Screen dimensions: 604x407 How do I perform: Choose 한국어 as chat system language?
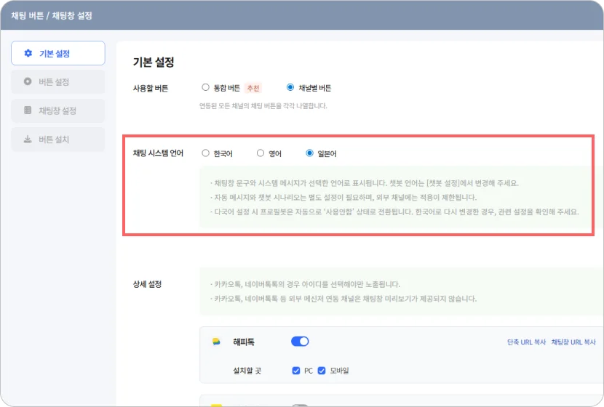tap(205, 153)
